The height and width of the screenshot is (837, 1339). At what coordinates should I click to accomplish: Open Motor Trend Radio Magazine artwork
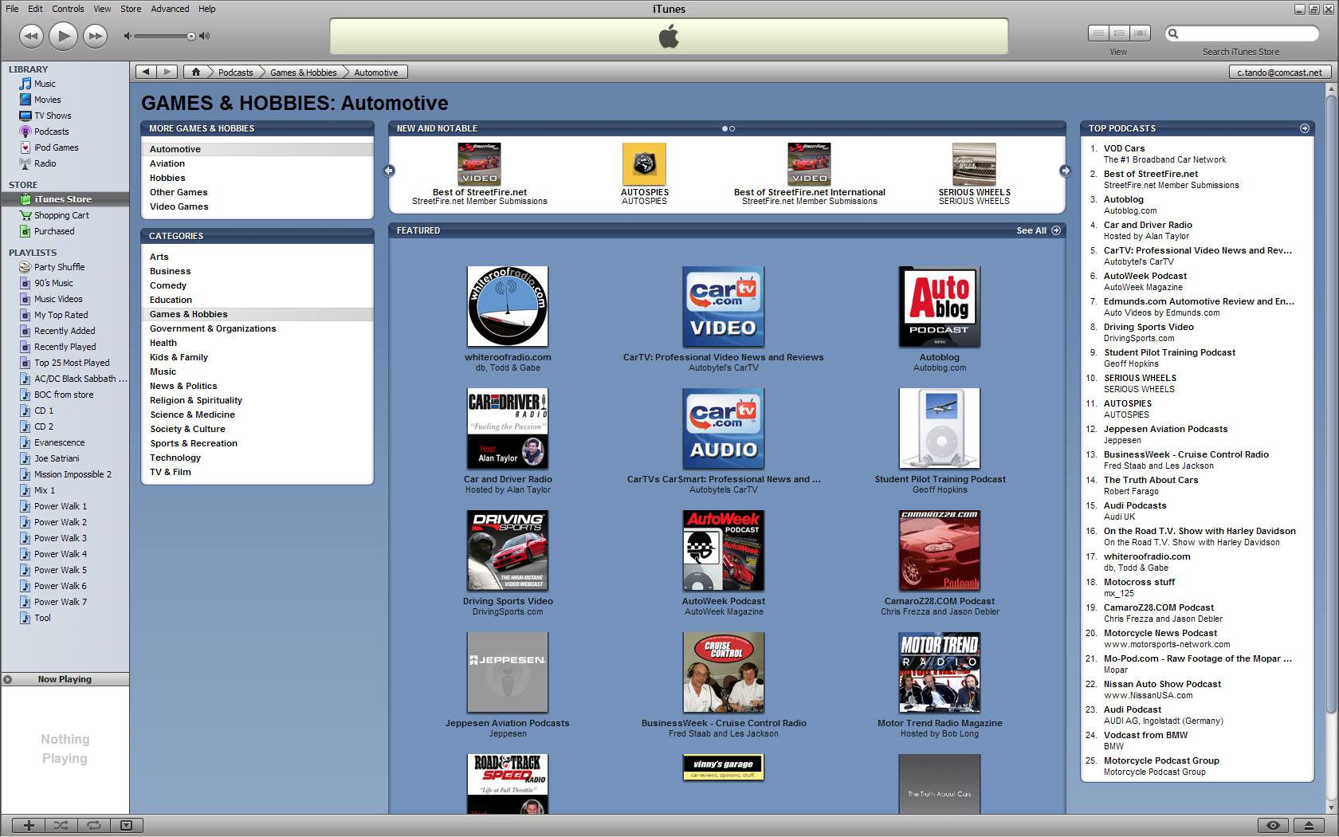tap(940, 673)
